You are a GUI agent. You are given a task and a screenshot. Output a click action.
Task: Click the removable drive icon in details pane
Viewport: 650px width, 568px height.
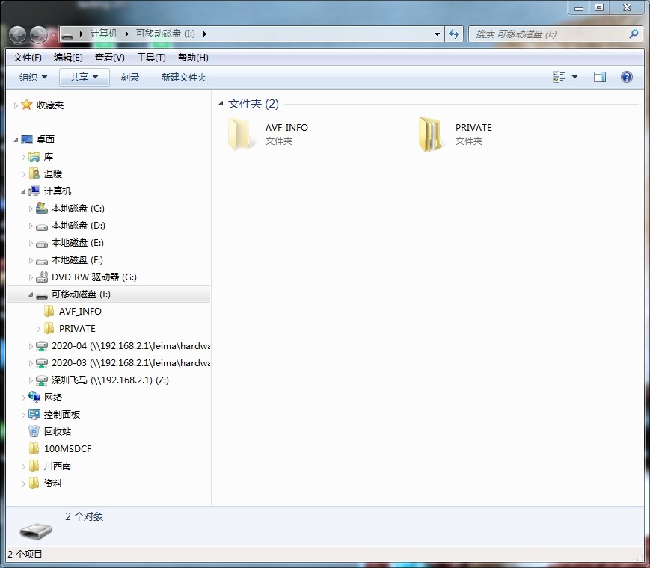[x=36, y=531]
